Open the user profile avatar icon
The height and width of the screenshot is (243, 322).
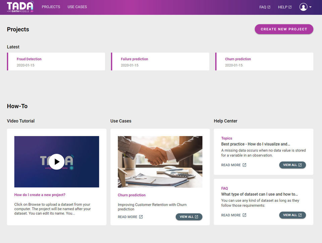coord(303,7)
